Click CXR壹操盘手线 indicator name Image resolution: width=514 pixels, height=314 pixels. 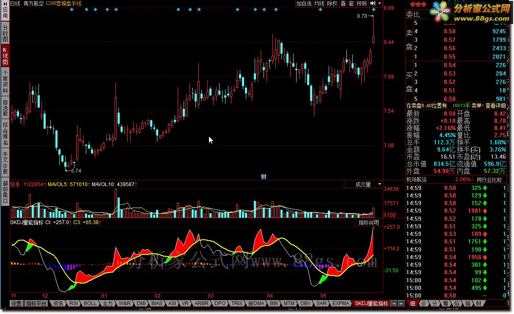click(63, 3)
